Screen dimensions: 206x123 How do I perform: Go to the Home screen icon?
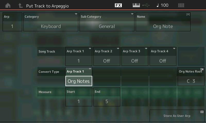coord(8,5)
